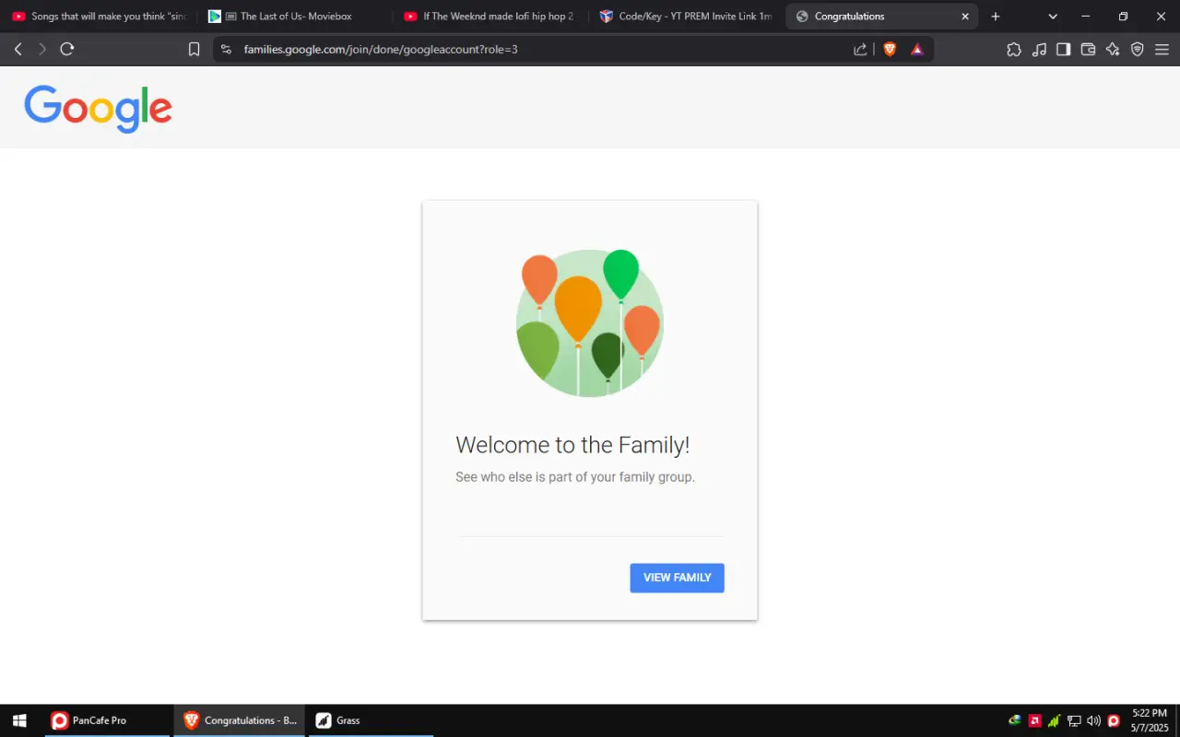Switch to The Last of Us Moviebox tab
This screenshot has height=737, width=1180.
click(x=295, y=17)
